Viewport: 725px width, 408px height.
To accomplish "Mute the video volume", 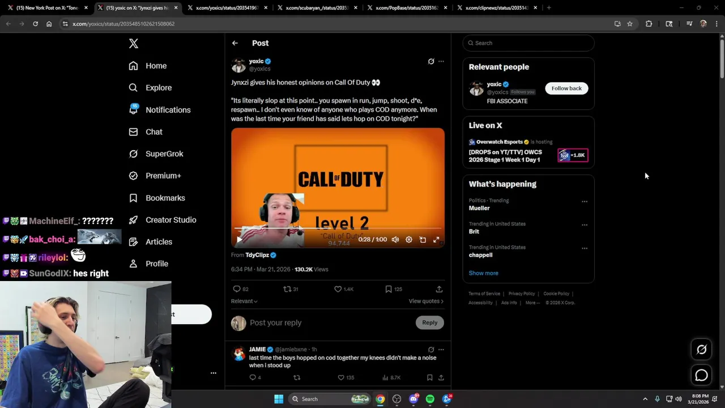I will pyautogui.click(x=395, y=240).
